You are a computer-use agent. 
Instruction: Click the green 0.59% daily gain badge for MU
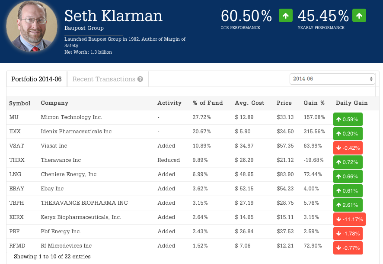coord(348,119)
